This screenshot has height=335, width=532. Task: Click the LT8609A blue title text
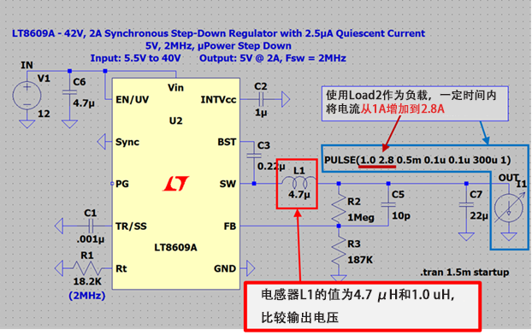pyautogui.click(x=218, y=33)
